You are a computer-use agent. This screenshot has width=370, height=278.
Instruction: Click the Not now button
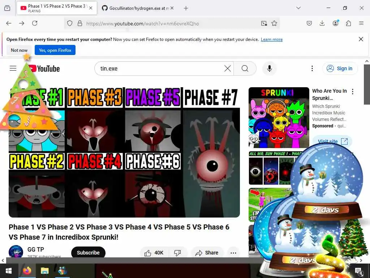click(x=19, y=50)
